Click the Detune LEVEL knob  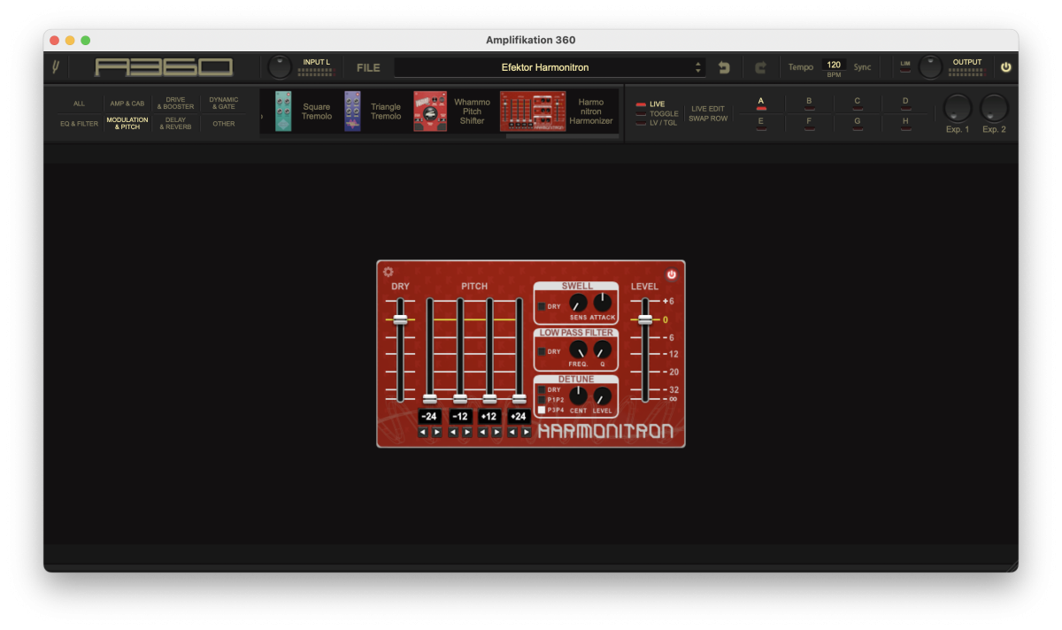coord(603,396)
